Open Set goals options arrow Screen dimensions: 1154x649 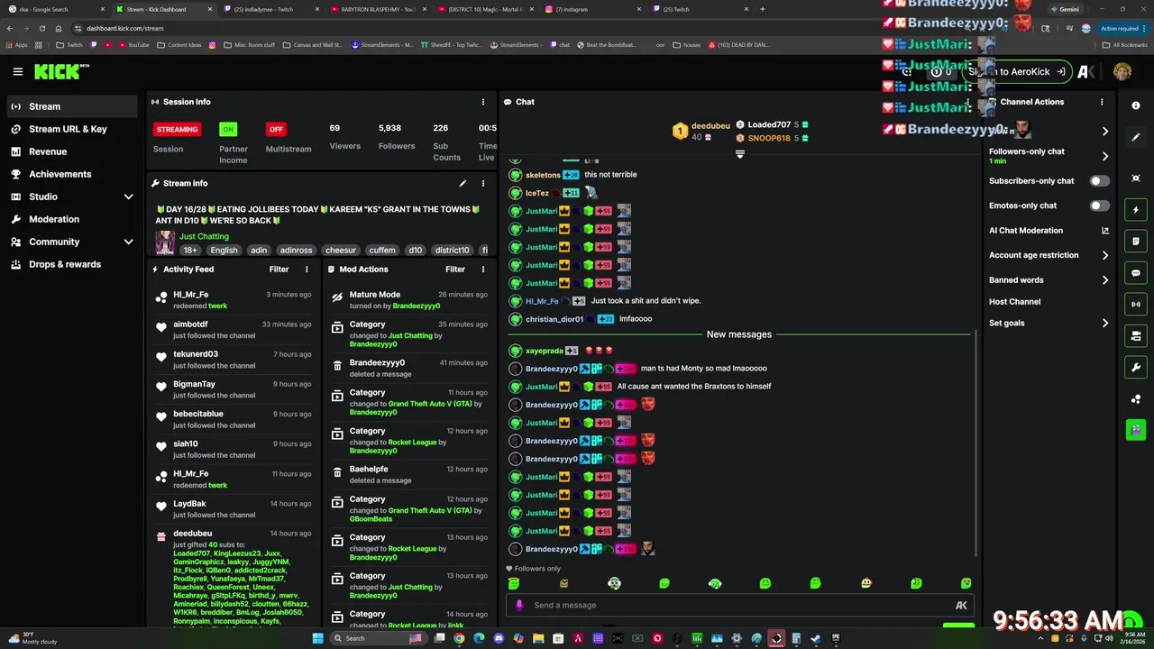click(x=1105, y=323)
